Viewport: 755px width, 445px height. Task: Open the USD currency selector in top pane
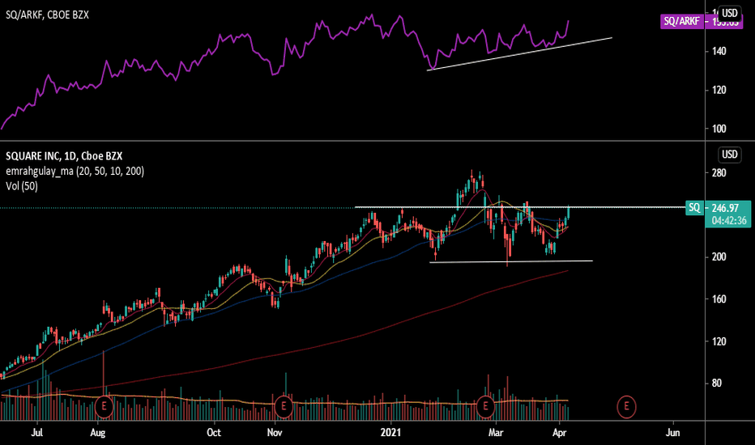(729, 13)
